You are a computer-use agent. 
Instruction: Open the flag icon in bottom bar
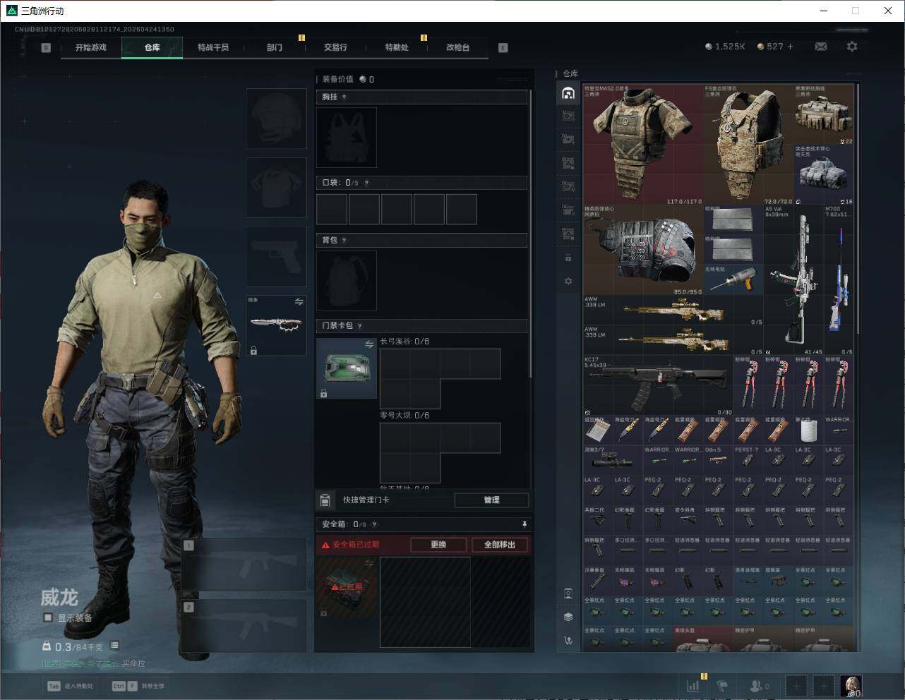tap(722, 685)
